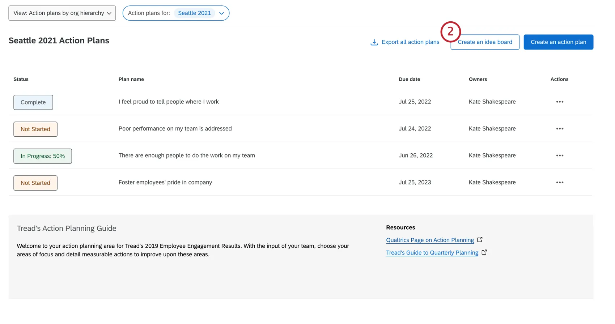Change the Complete status badge

pos(33,102)
